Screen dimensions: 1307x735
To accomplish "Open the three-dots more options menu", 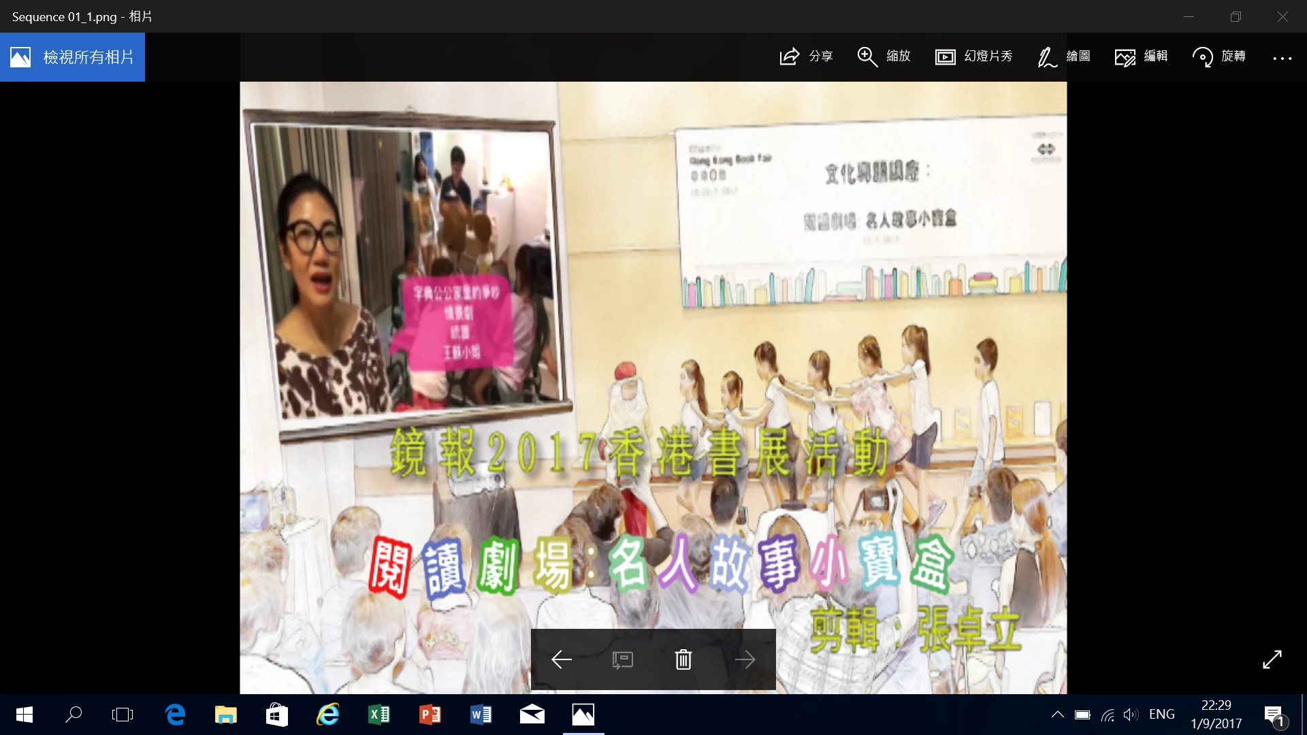I will point(1282,58).
